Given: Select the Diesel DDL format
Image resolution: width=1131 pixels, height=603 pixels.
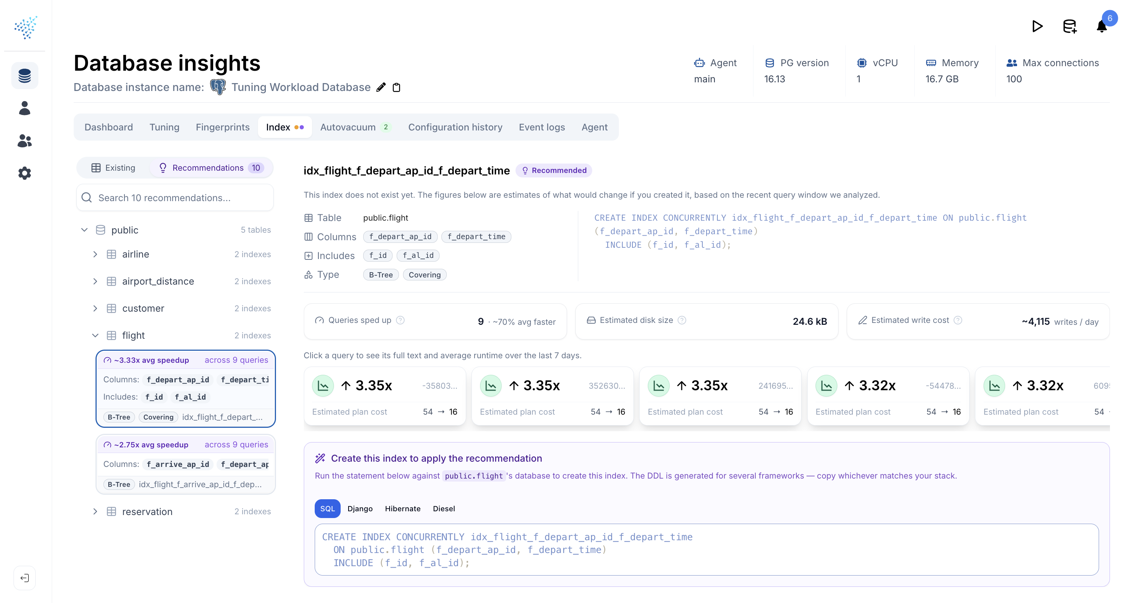Looking at the screenshot, I should coord(444,509).
